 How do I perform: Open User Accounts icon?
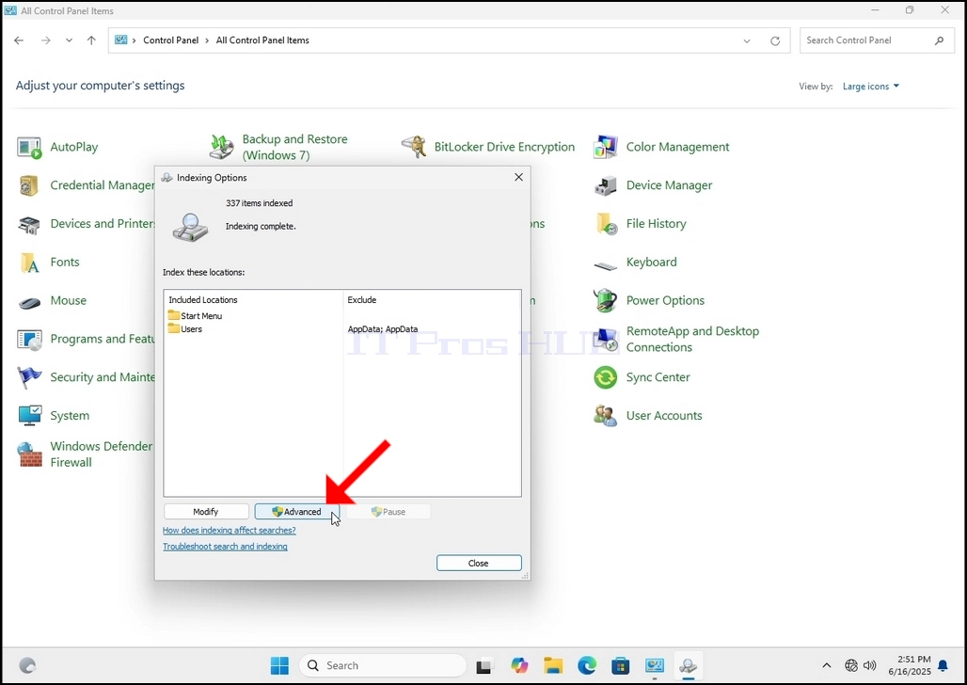pos(606,416)
